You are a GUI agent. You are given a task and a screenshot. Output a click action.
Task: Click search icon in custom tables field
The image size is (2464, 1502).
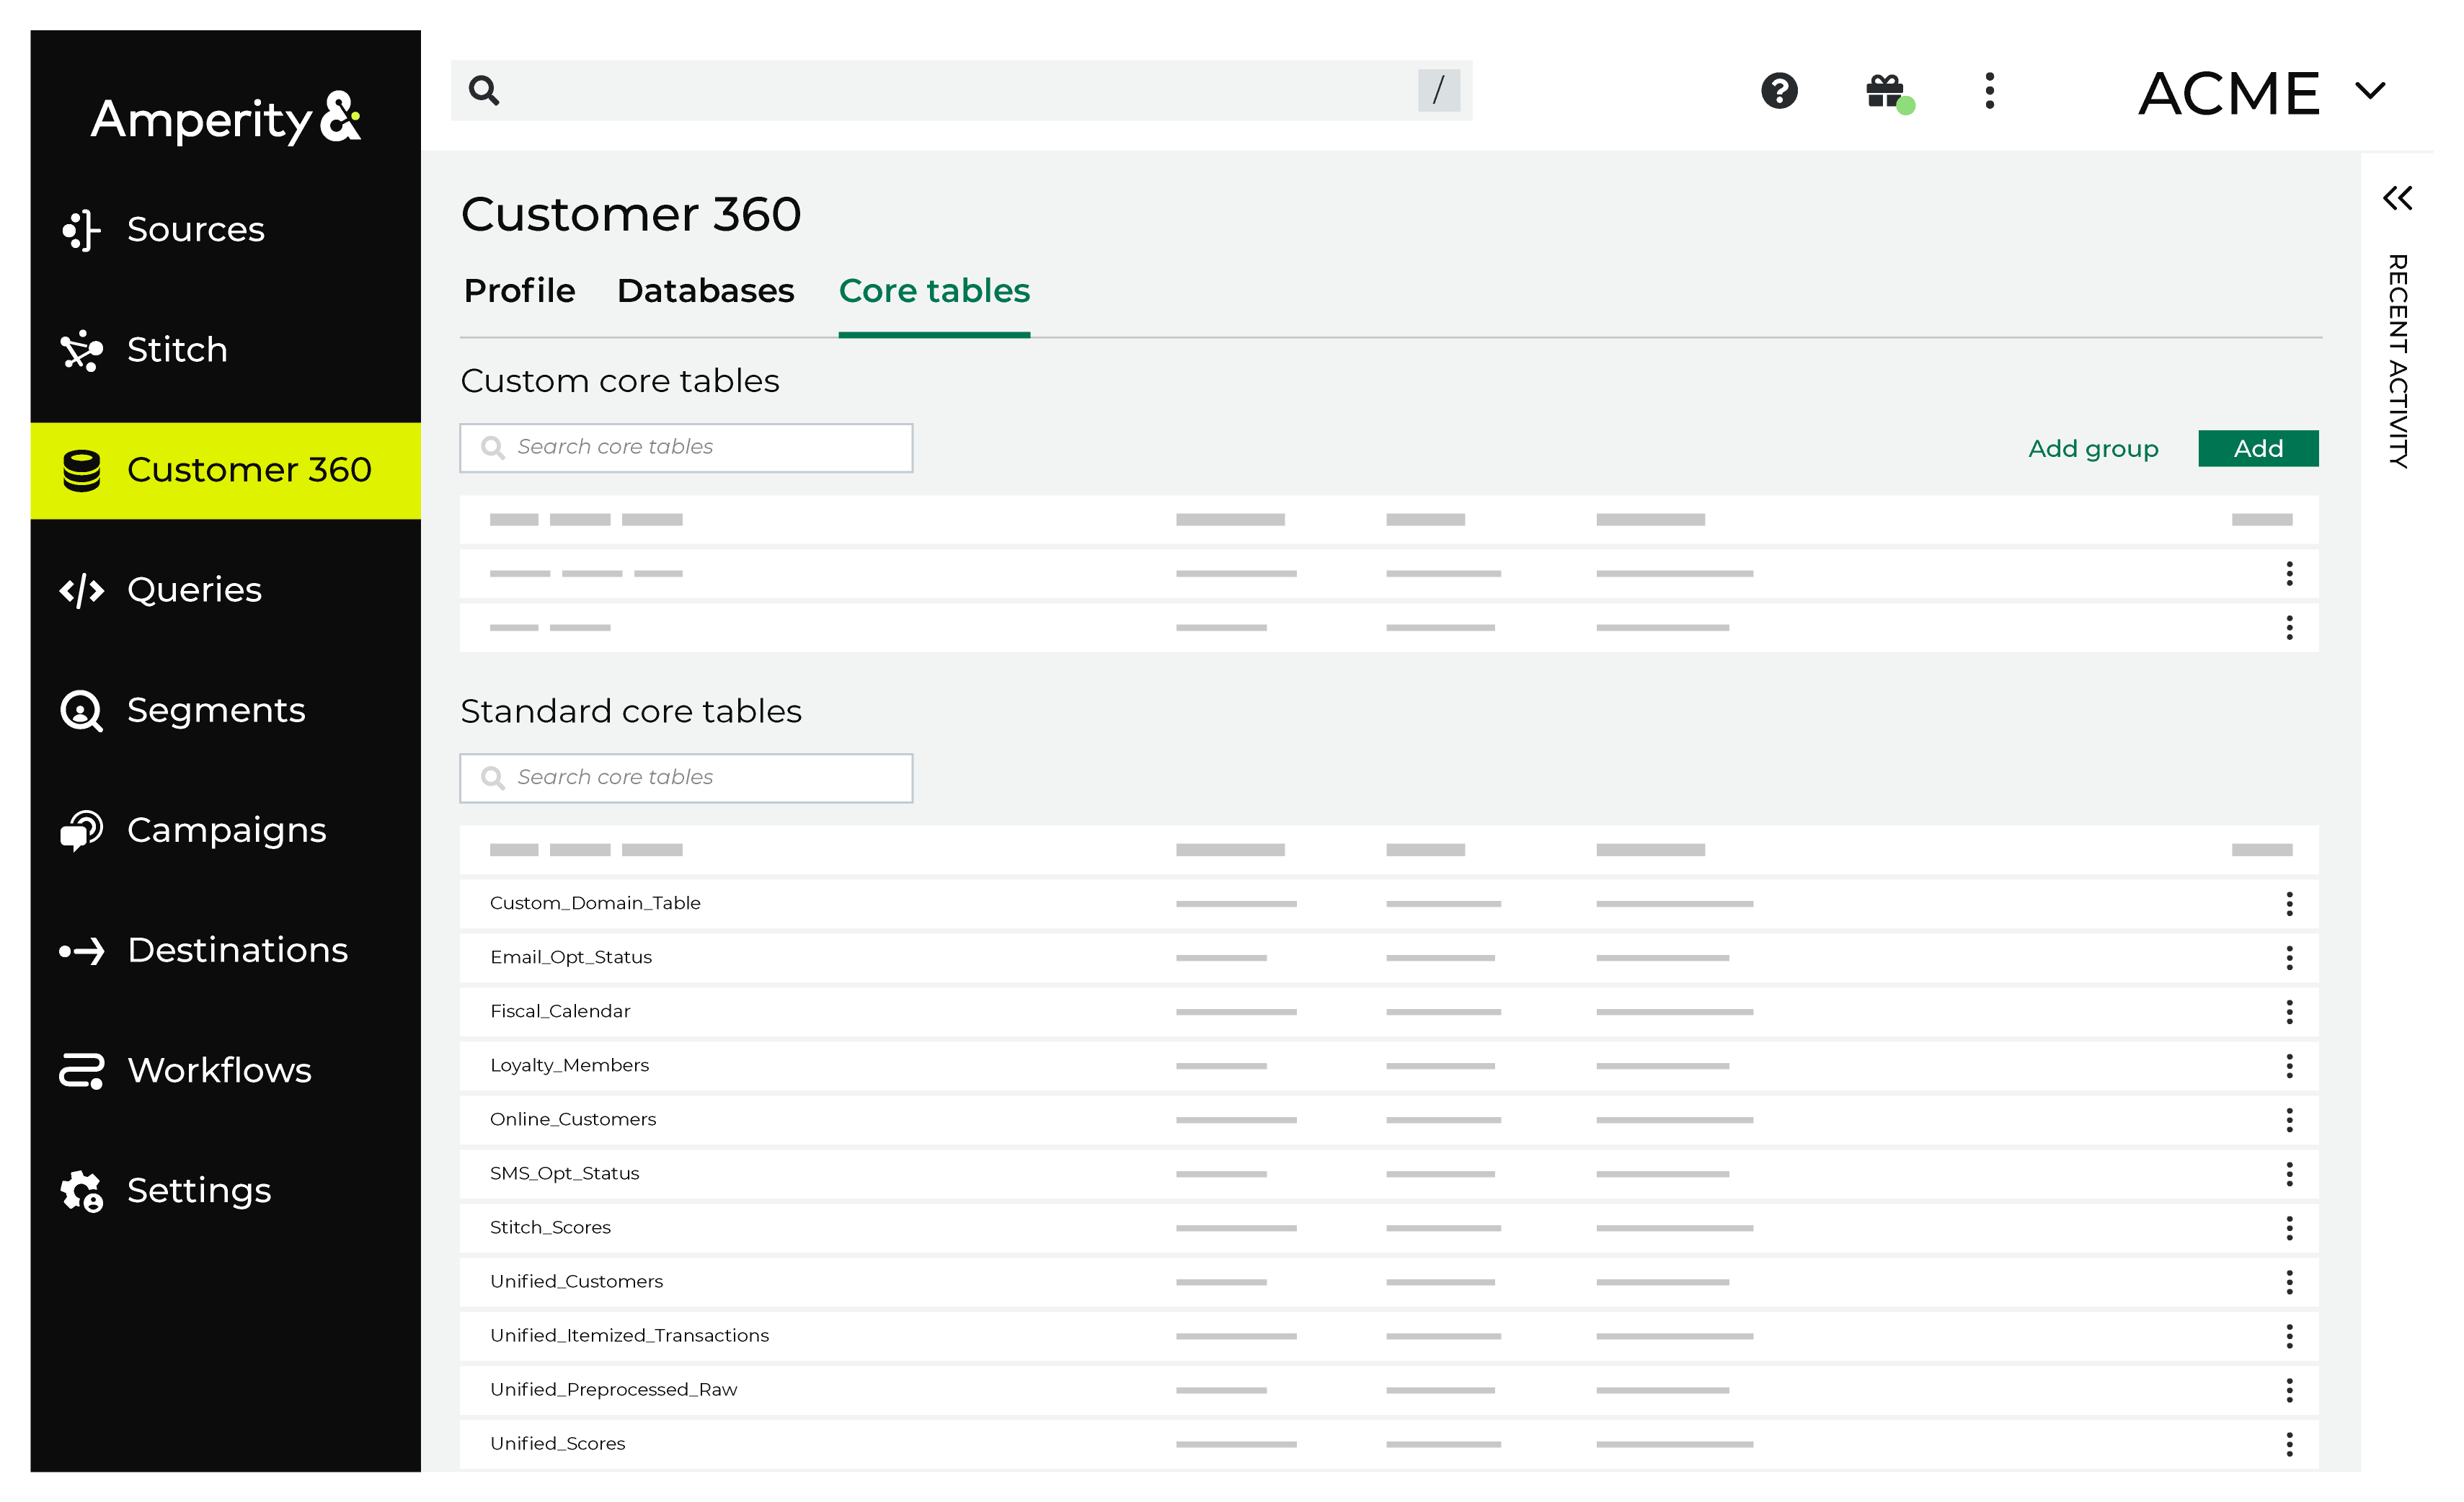493,448
